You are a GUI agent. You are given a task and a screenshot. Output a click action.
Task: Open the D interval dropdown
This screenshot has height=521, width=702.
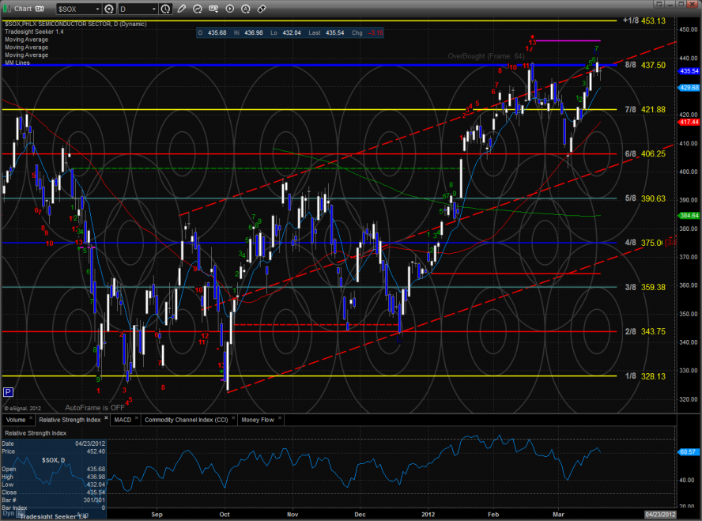(x=154, y=9)
